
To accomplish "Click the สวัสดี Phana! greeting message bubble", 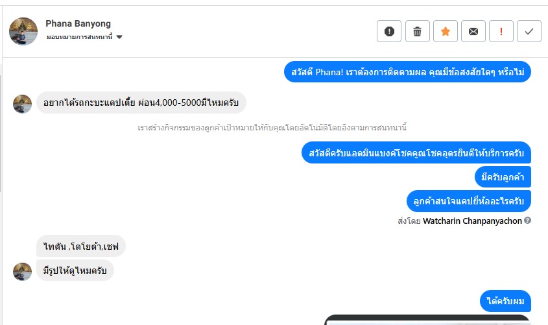I will 407,72.
